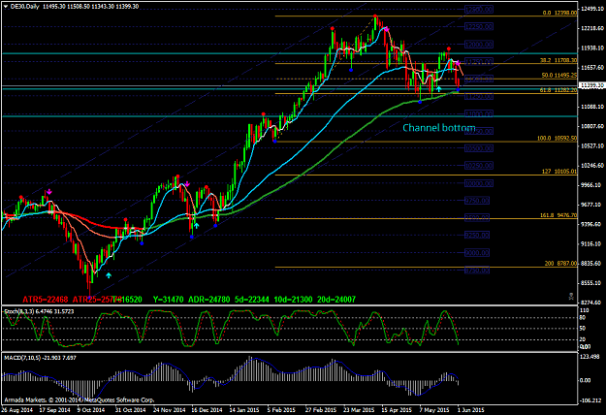This screenshot has width=606, height=415.
Task: Click the 8555.10 price scale label
Action: click(592, 283)
